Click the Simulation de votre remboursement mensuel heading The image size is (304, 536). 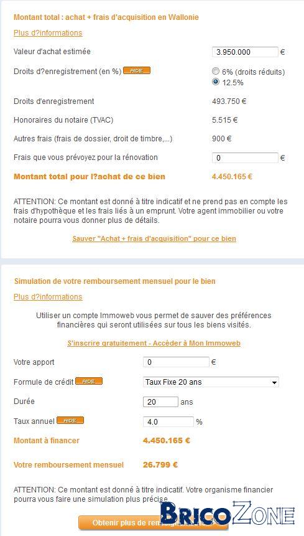(x=114, y=281)
